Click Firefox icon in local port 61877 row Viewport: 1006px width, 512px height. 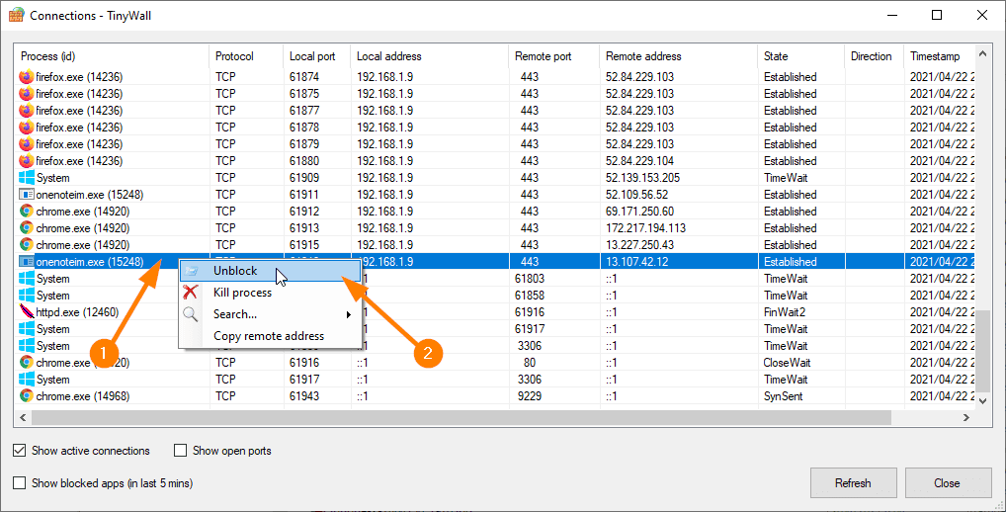(x=27, y=111)
